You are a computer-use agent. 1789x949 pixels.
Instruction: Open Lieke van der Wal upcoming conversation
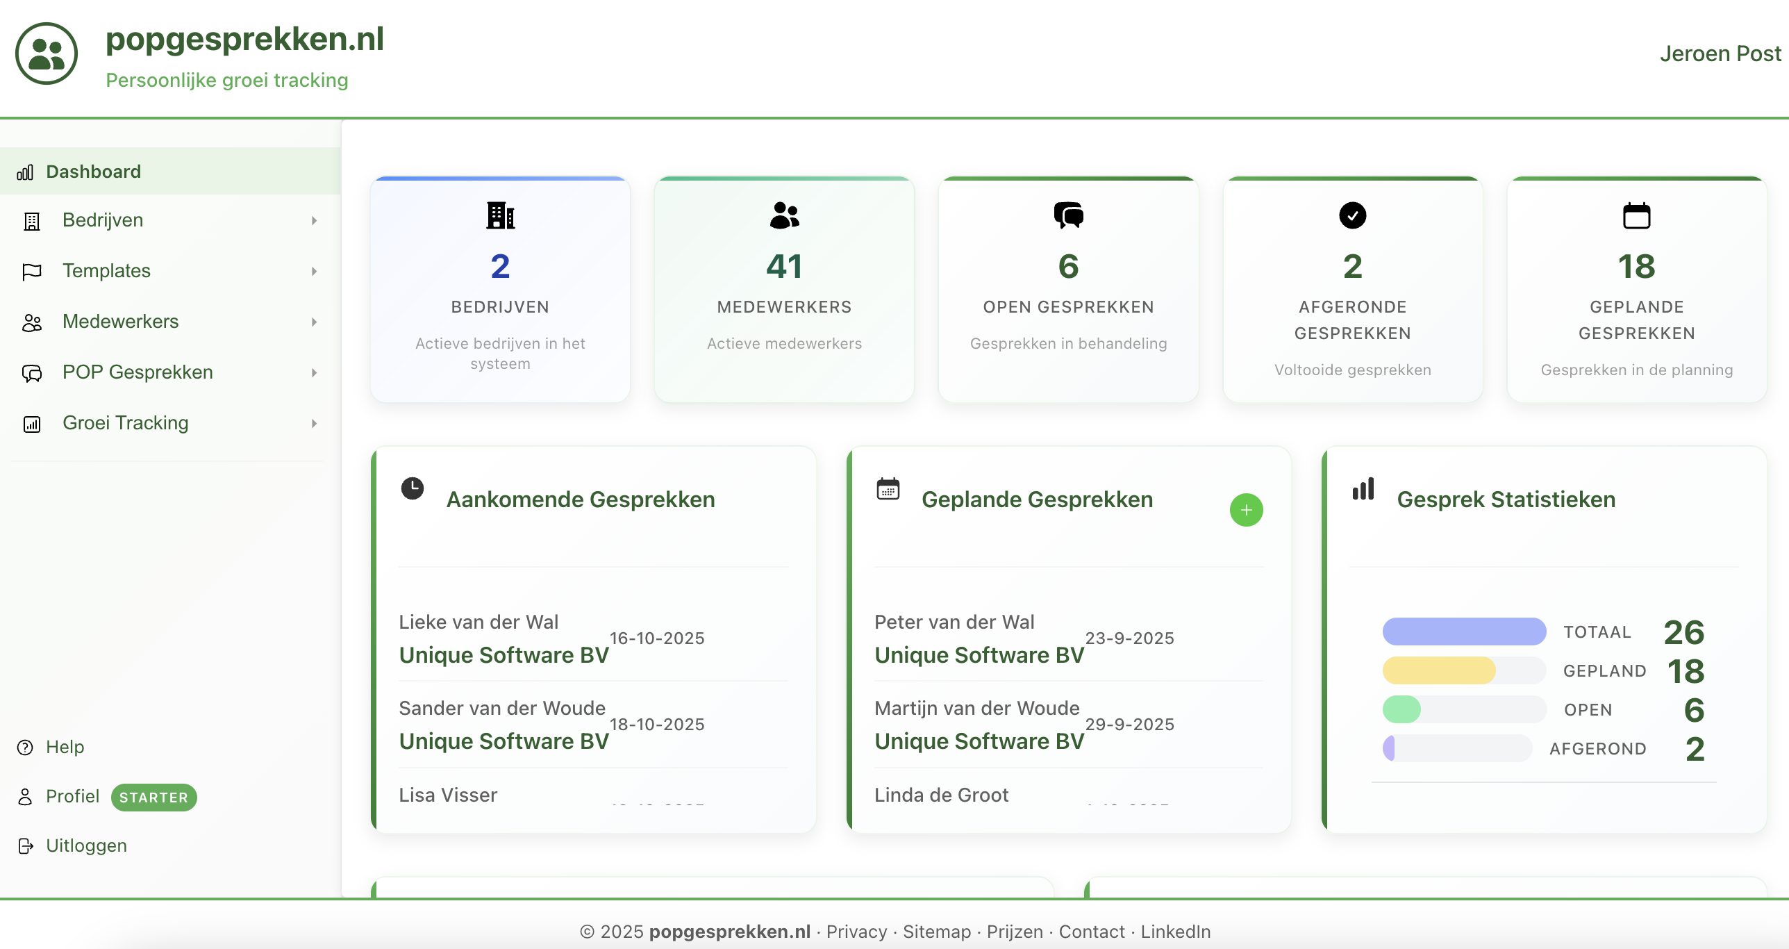pyautogui.click(x=479, y=622)
